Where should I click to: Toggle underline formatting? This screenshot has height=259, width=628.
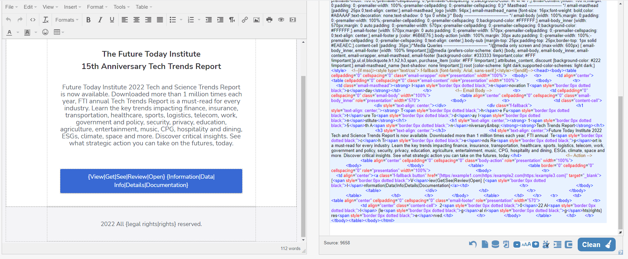(x=112, y=20)
